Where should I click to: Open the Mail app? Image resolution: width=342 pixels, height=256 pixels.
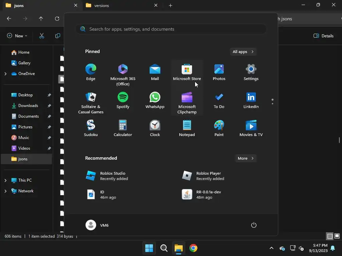click(155, 72)
